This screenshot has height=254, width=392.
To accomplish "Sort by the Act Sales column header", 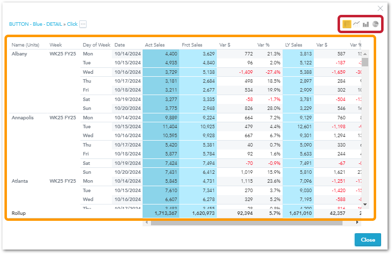I will tap(154, 45).
